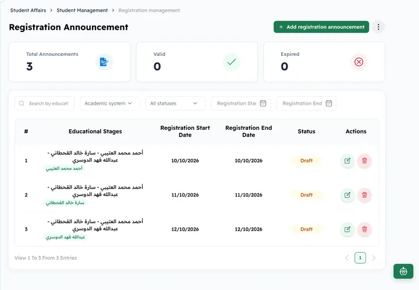
Task: Open the Registration Start calendar icon
Action: coord(263,103)
